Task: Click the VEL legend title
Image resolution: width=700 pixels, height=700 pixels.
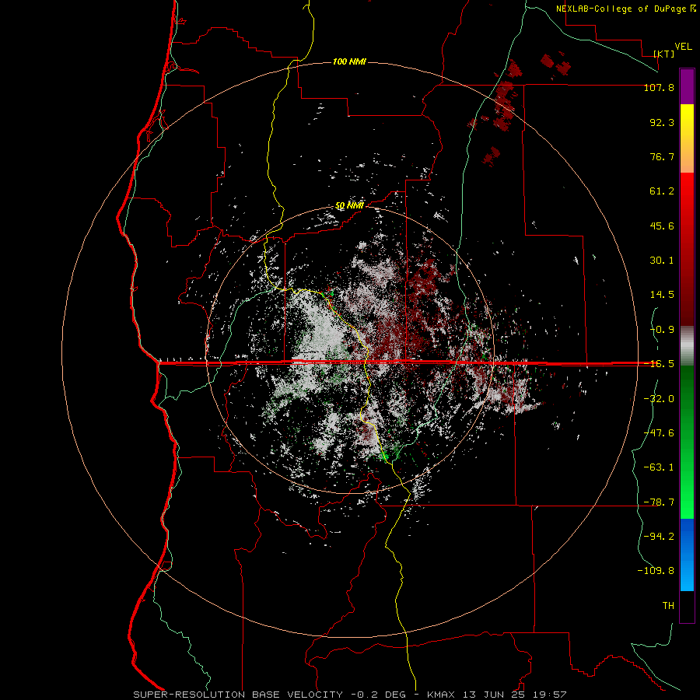Action: [x=683, y=47]
